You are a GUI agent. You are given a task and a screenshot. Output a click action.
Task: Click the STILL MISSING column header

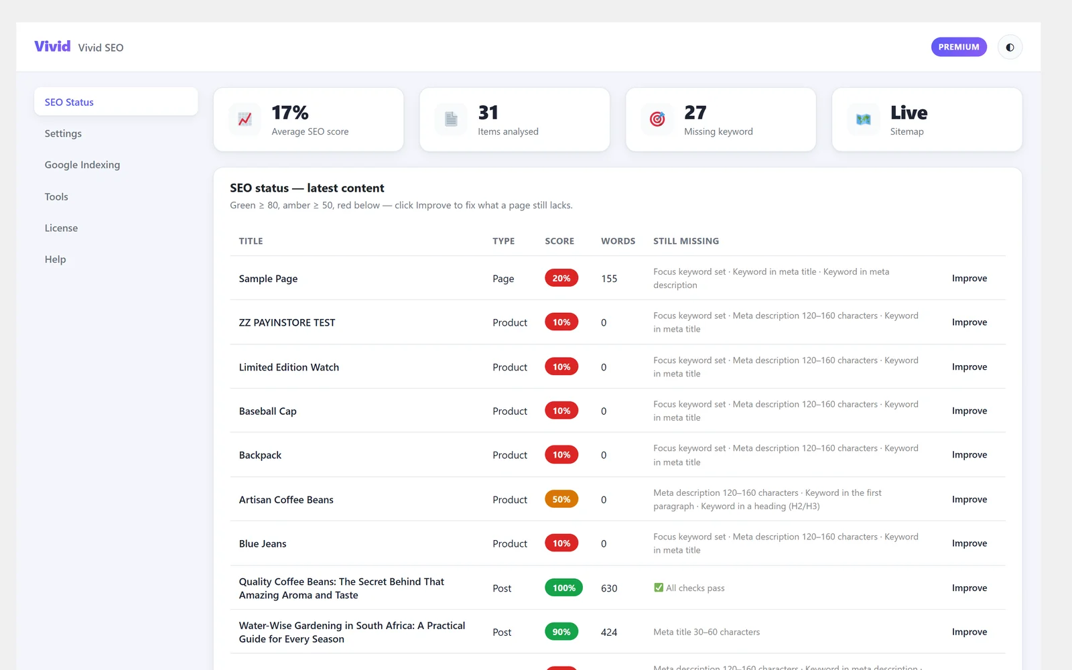[x=686, y=241]
